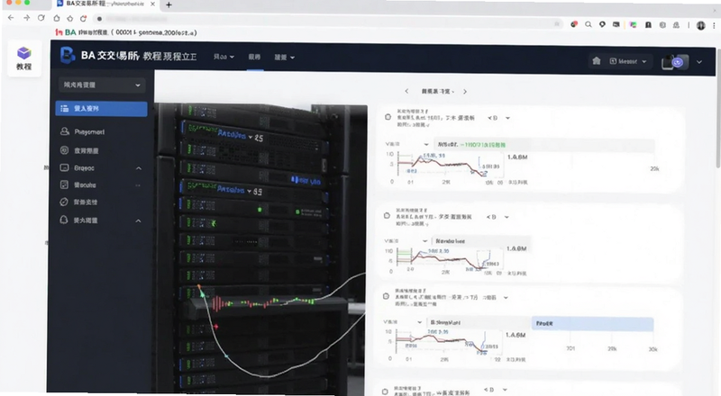The height and width of the screenshot is (396, 721).
Task: Click the header home icon
Action: (x=597, y=60)
